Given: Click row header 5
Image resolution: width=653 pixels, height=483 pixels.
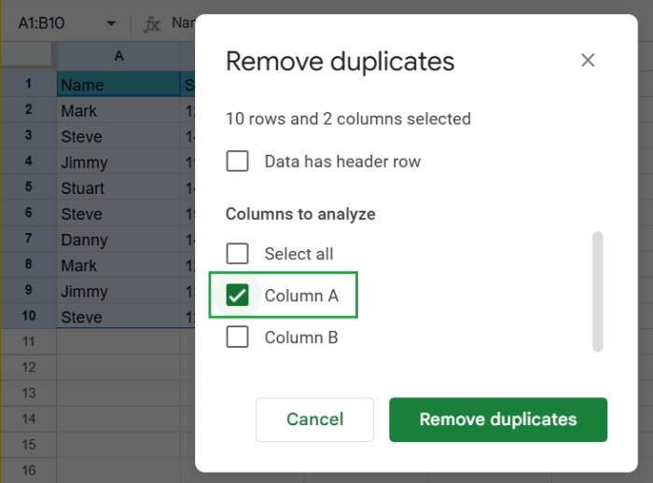Looking at the screenshot, I should 28,187.
